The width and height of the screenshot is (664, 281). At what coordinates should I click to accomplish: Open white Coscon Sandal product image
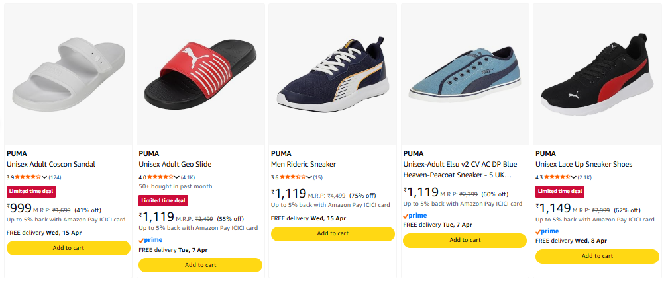(68, 73)
